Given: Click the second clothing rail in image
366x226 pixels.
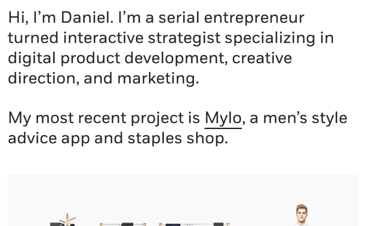Looking at the screenshot, I should [x=194, y=225].
